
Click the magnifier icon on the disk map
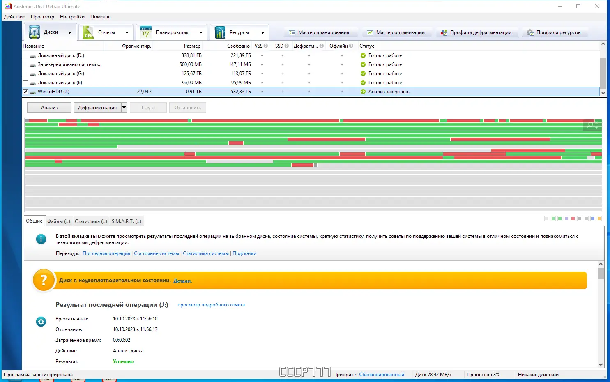point(589,124)
